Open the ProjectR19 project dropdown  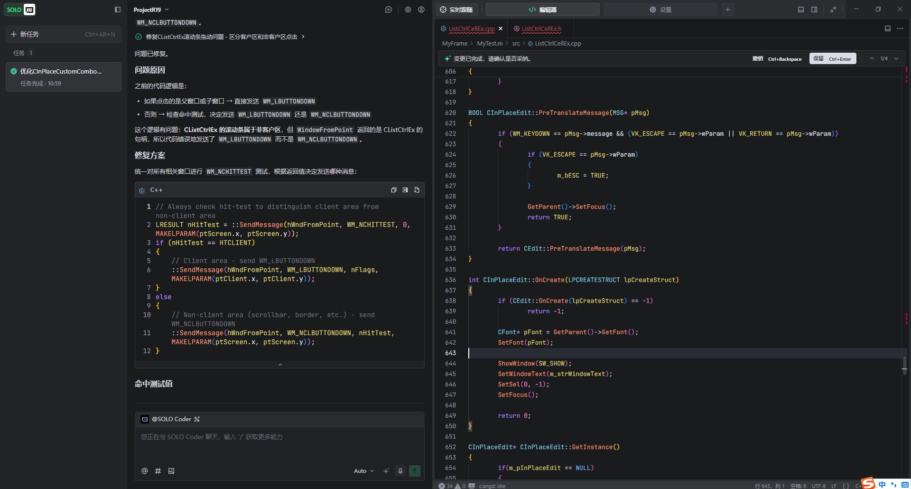point(151,9)
